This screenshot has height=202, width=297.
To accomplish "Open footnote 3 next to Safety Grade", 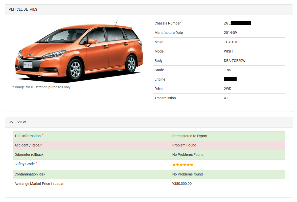I will click(x=36, y=162).
